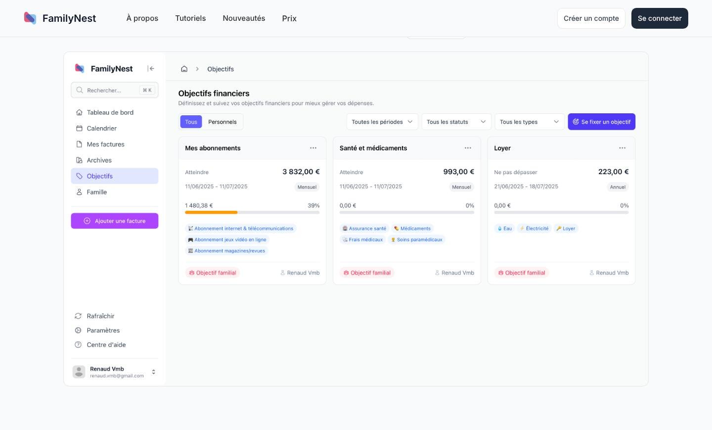
Task: Open Tutoriels in the top navigation
Action: coord(190,18)
